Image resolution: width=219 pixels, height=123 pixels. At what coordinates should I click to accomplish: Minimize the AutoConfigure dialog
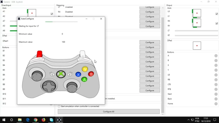(86, 19)
